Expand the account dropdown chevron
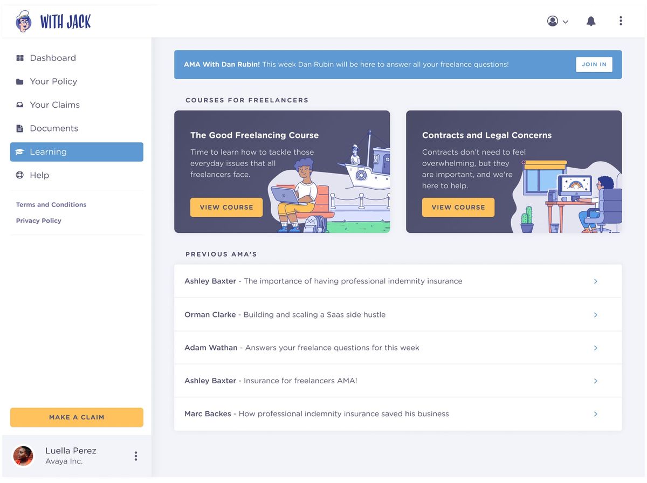The height and width of the screenshot is (483, 647). [x=565, y=22]
